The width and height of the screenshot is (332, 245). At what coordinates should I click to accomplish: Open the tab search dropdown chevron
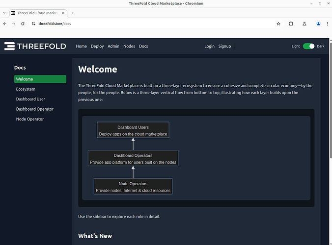[4, 13]
